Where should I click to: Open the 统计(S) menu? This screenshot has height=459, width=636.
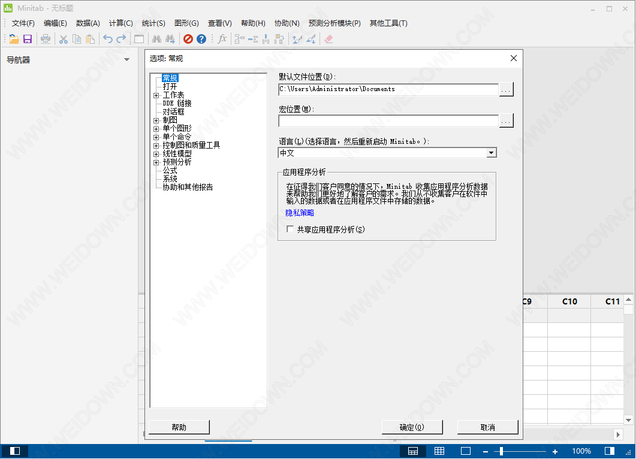[x=153, y=23]
